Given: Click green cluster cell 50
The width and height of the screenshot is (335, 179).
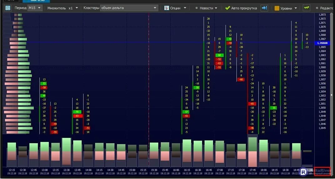Looking at the screenshot, I should coord(197,87).
